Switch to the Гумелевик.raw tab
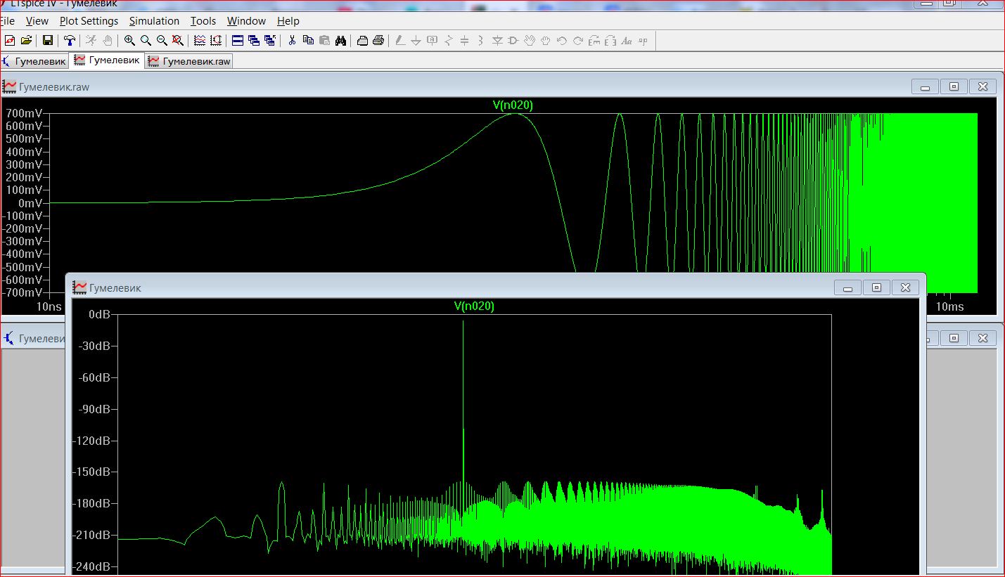 coord(189,61)
